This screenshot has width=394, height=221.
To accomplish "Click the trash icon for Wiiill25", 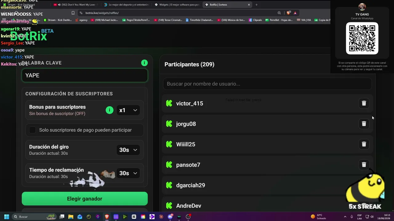I will coord(364,144).
